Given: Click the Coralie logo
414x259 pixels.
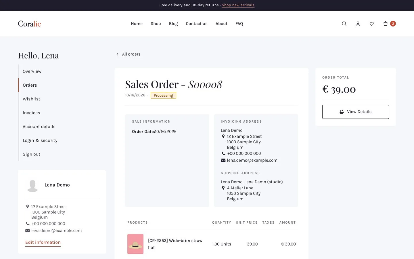Looking at the screenshot, I should tap(29, 24).
